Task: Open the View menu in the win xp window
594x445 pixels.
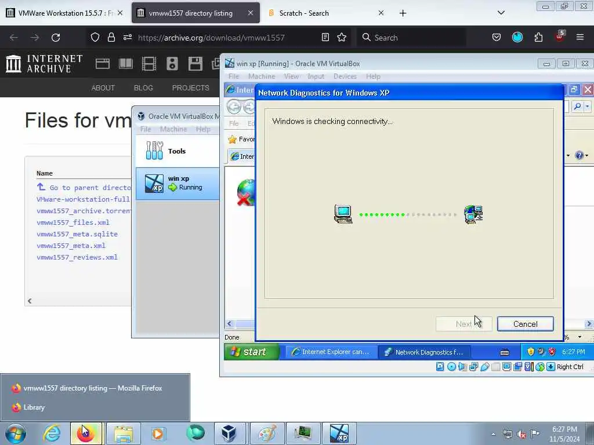Action: tap(291, 76)
